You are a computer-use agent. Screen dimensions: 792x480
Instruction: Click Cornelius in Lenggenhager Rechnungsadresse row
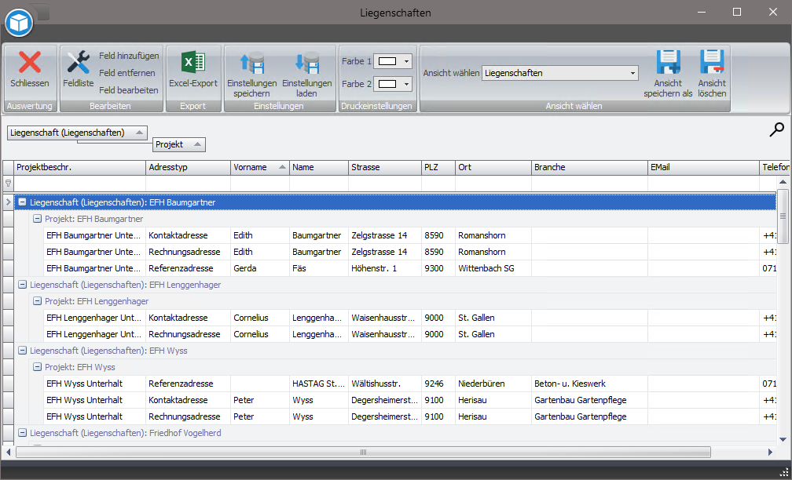point(259,334)
